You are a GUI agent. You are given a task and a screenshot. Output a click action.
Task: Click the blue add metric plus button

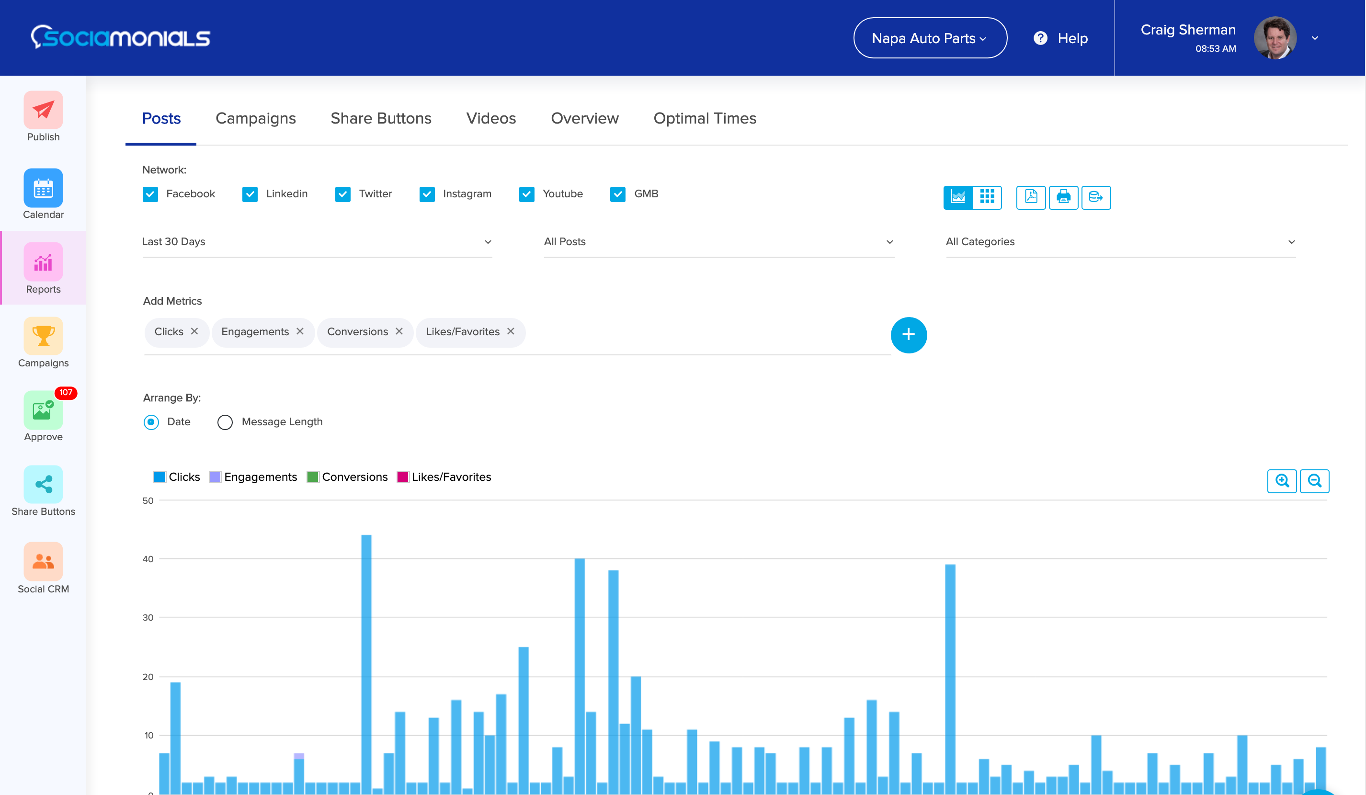click(909, 334)
